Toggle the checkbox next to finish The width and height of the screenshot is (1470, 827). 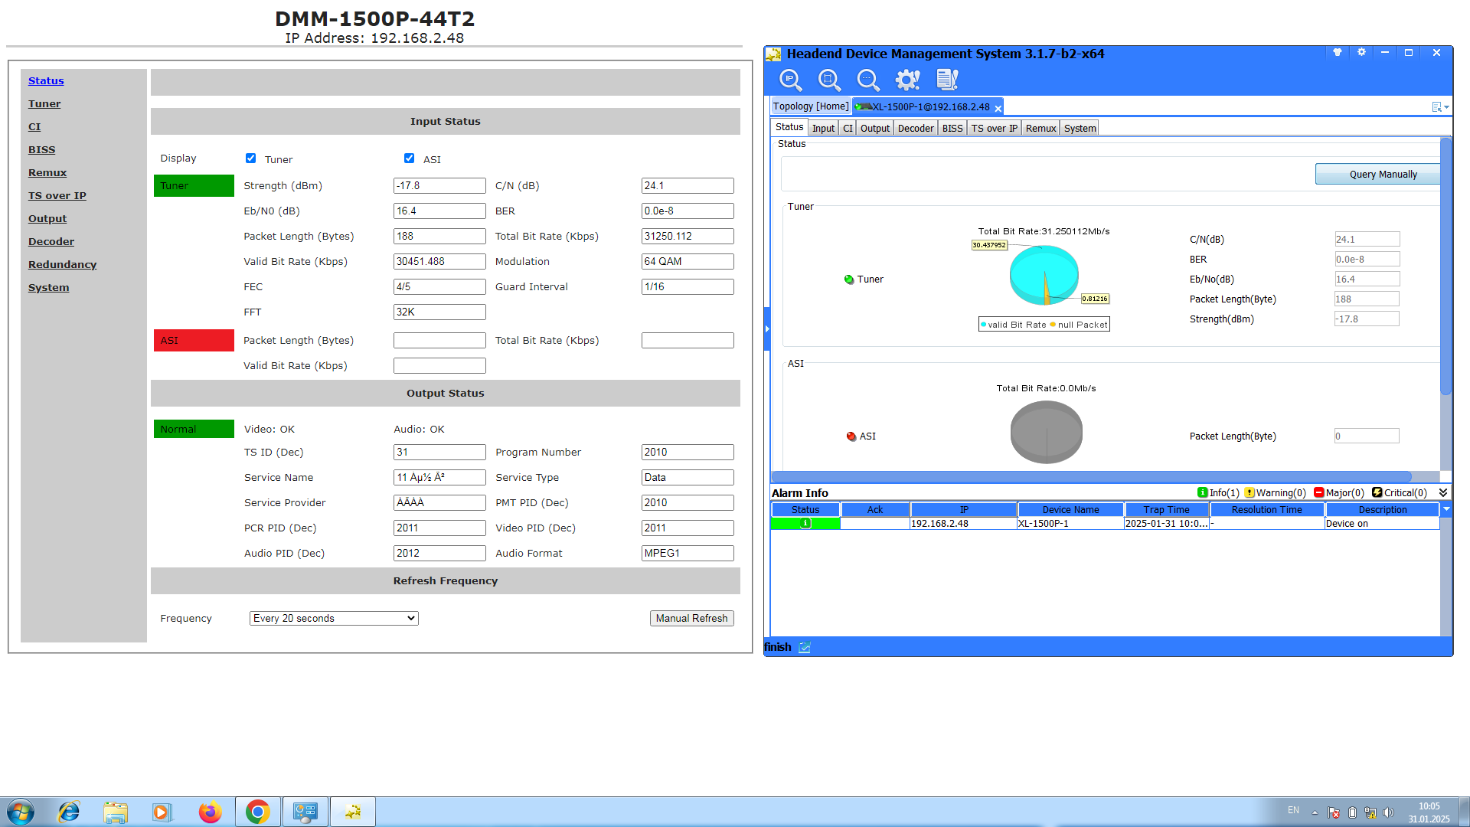pyautogui.click(x=805, y=648)
